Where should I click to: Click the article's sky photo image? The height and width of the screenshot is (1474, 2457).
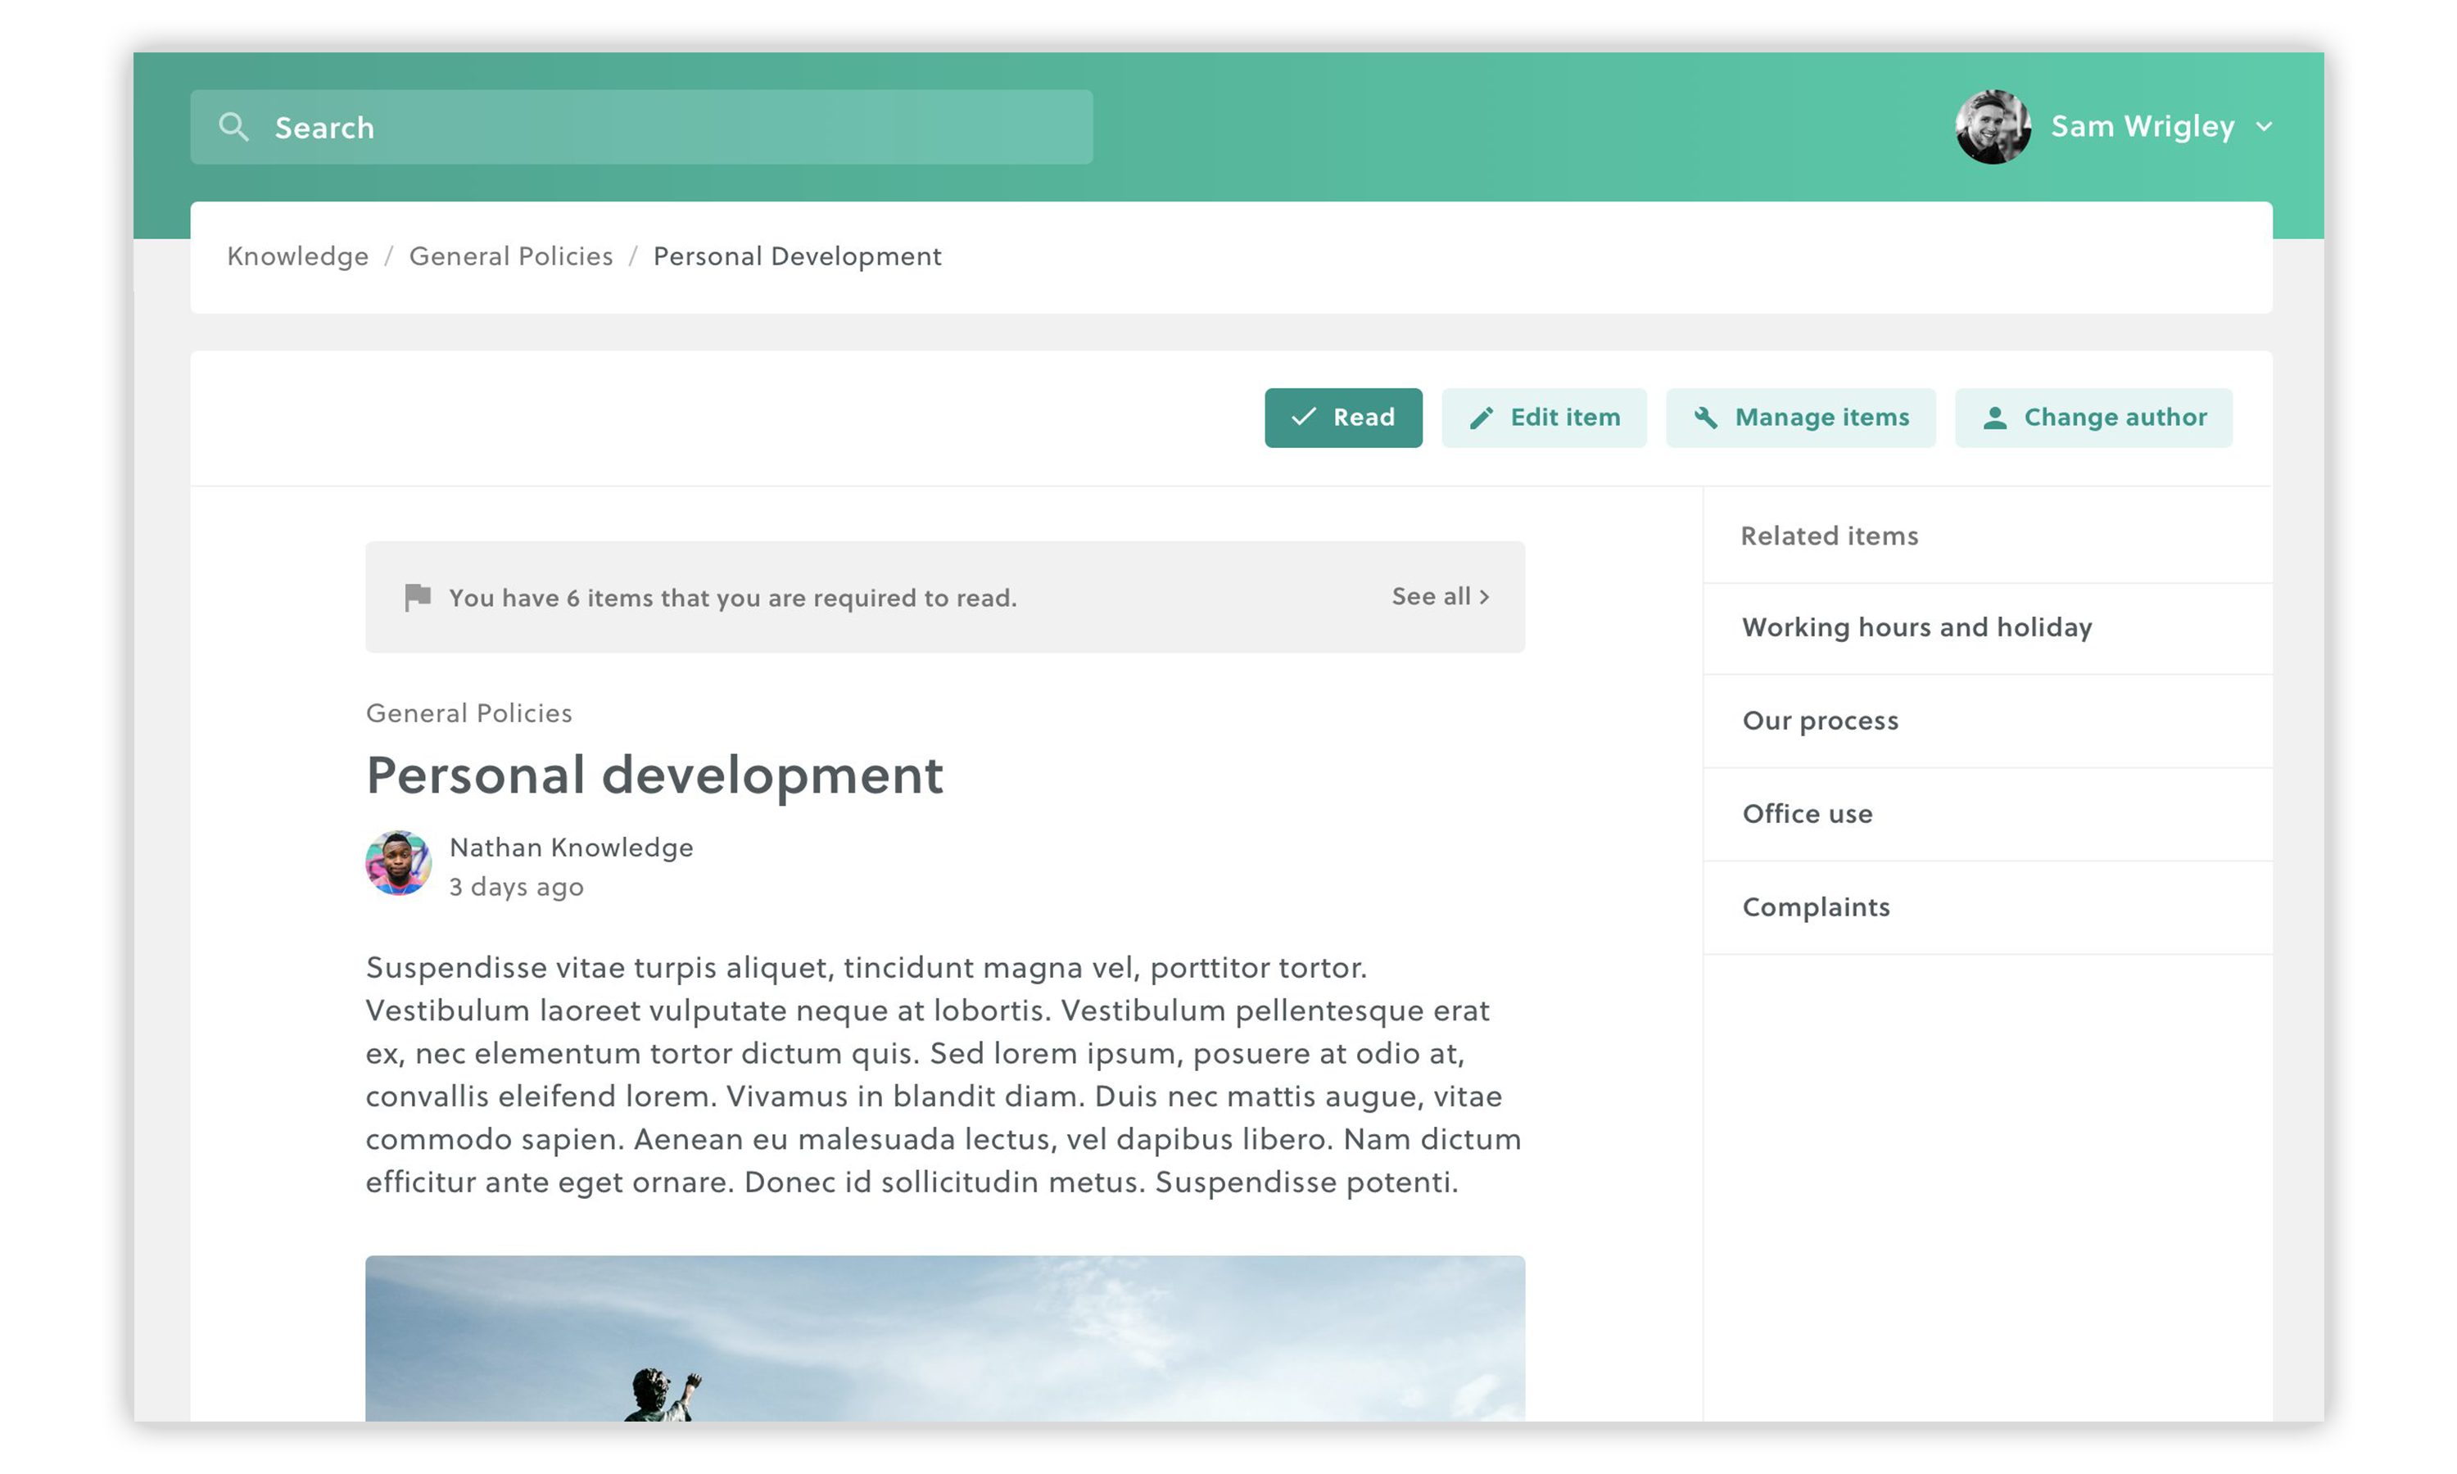944,1338
